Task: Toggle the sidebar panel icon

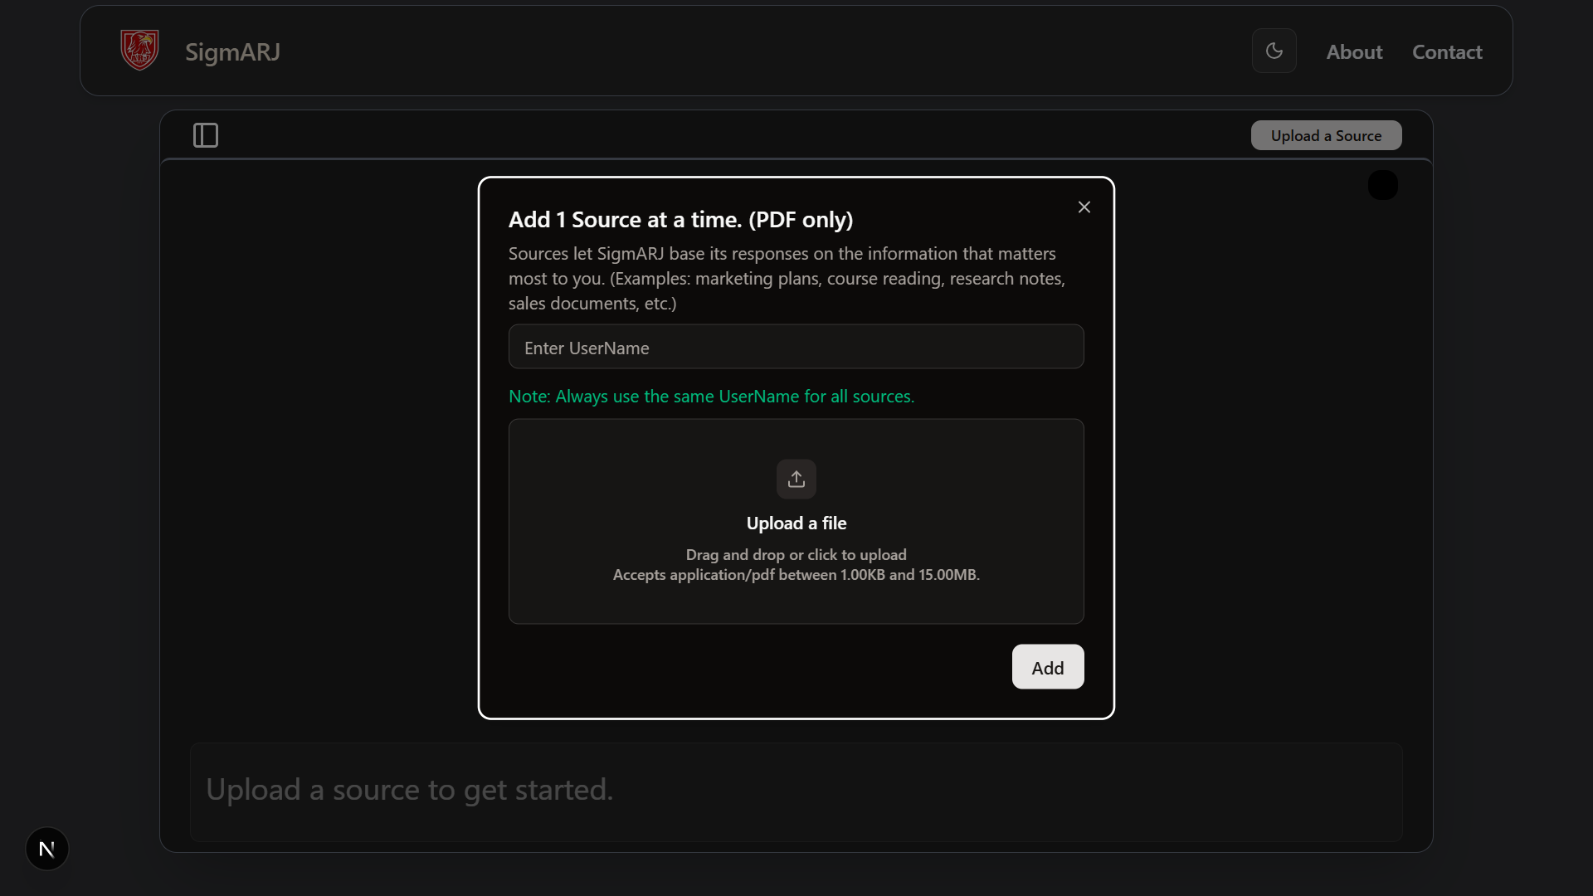Action: pos(206,135)
